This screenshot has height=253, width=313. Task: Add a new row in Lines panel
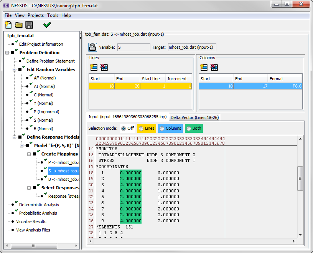94,67
